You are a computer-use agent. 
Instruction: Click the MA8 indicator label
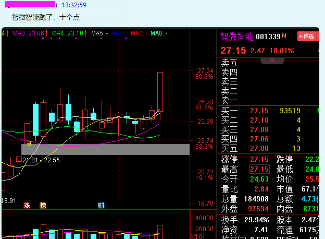(159, 33)
